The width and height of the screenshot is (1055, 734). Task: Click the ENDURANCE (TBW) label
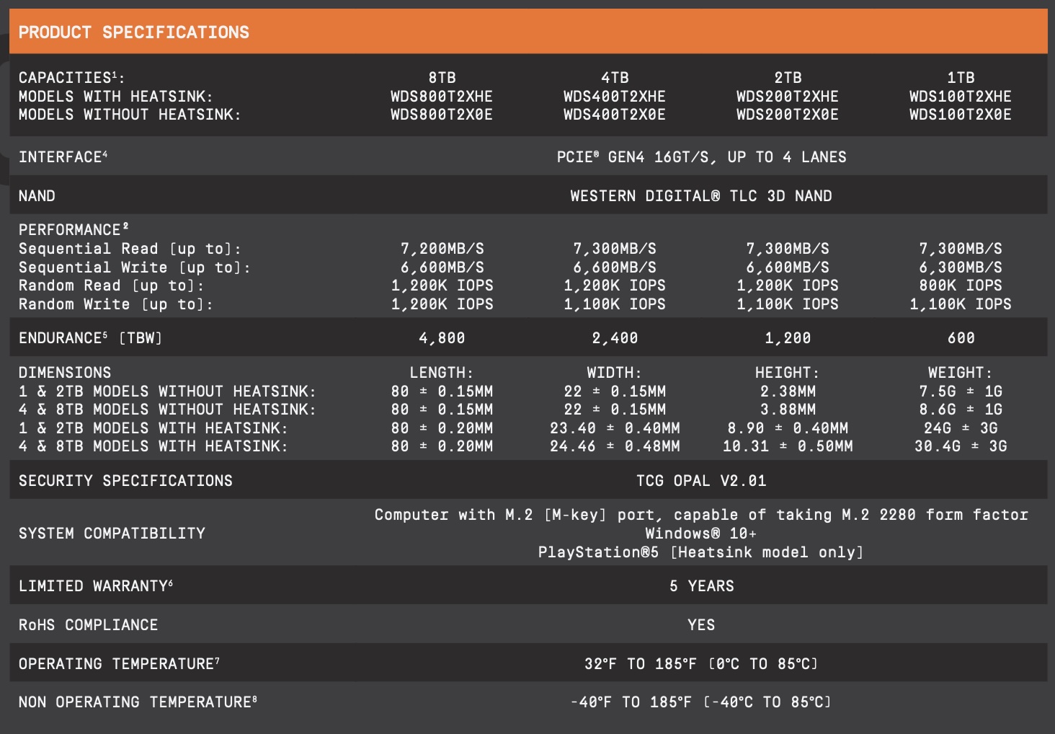click(90, 338)
